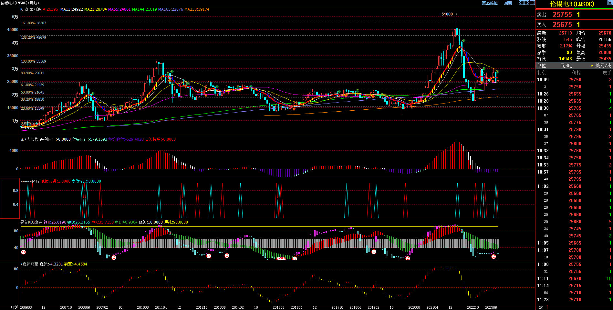Click the red-green buy/sell ratio bar

pos(574,9)
